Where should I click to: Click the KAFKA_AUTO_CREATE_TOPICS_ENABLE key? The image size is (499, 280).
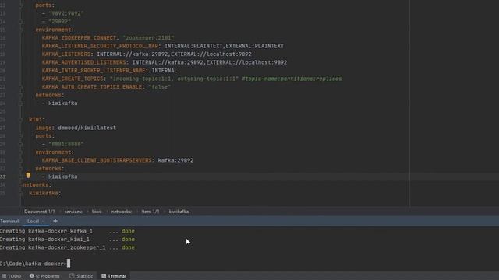pyautogui.click(x=92, y=87)
